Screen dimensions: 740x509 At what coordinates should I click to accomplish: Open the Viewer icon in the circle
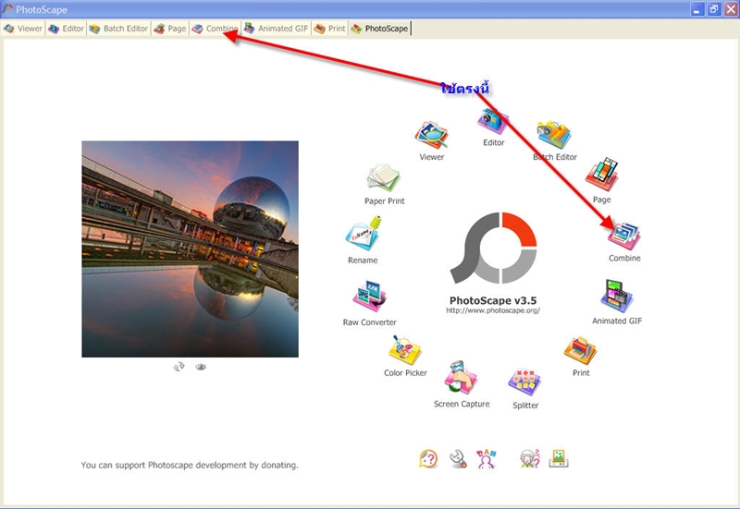tap(431, 136)
